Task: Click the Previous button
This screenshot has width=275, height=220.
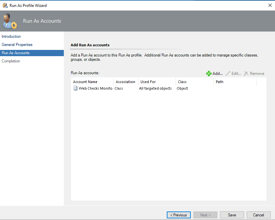Action: pyautogui.click(x=179, y=215)
